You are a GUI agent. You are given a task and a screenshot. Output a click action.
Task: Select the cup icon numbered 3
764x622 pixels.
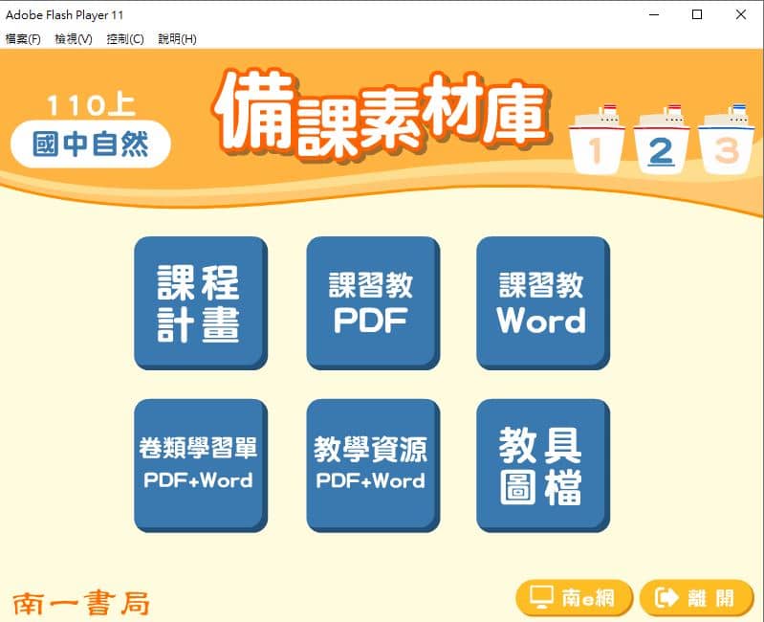point(726,141)
